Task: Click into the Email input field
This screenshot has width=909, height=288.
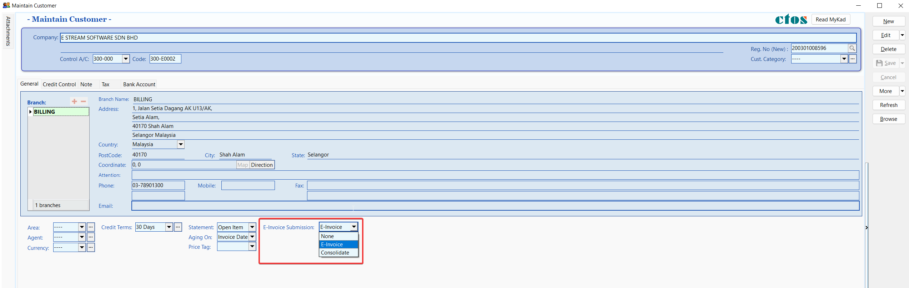Action: (495, 206)
